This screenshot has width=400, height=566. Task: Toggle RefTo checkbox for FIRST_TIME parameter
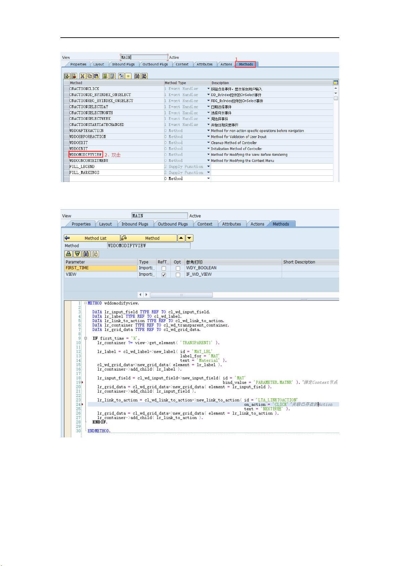click(164, 268)
